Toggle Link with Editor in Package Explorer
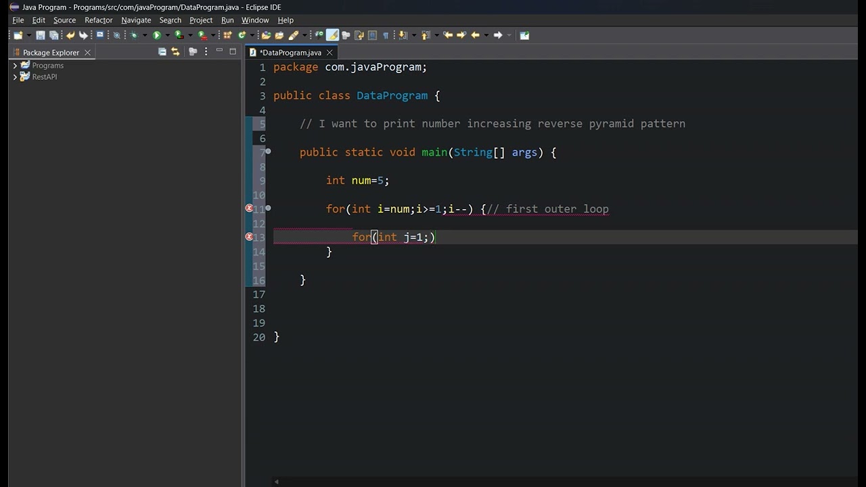 pyautogui.click(x=175, y=51)
